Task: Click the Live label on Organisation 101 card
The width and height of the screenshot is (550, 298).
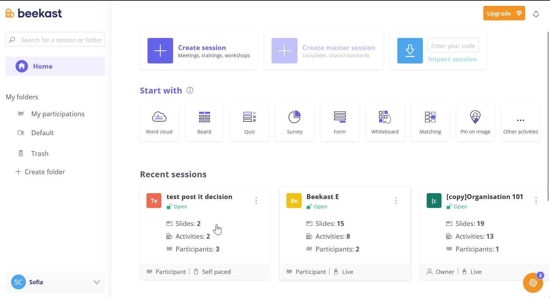Action: pyautogui.click(x=476, y=272)
